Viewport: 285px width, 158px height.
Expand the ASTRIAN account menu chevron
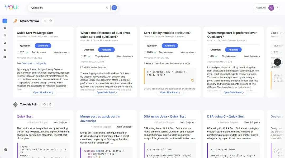[277, 8]
